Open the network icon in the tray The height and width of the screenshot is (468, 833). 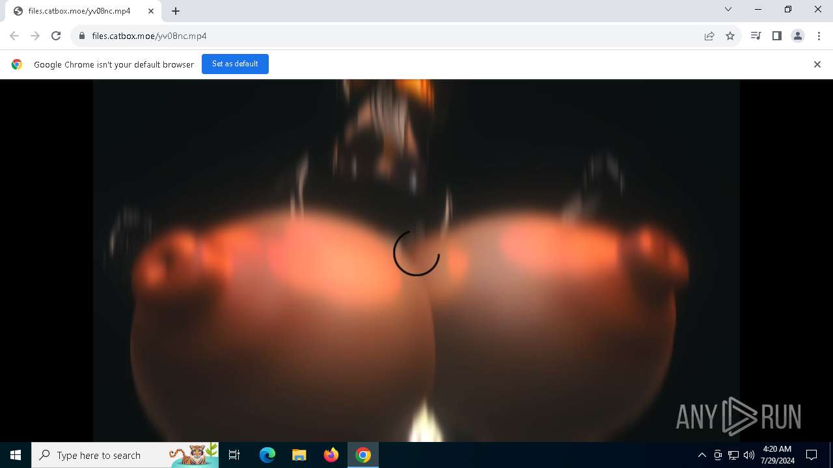coord(733,455)
